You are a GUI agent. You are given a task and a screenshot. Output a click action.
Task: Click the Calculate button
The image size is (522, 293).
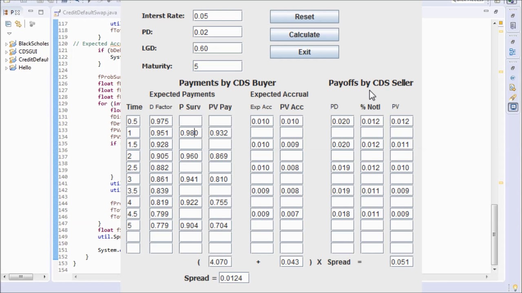304,35
